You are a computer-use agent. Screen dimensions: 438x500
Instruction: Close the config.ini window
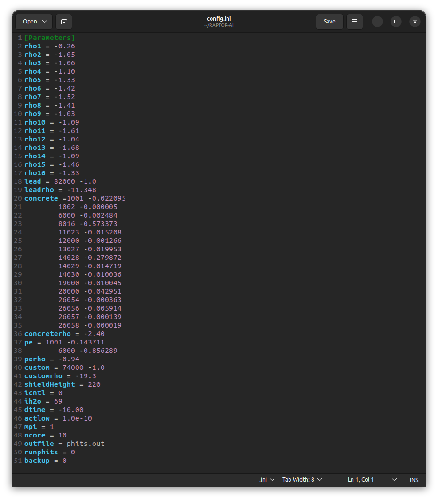click(415, 22)
